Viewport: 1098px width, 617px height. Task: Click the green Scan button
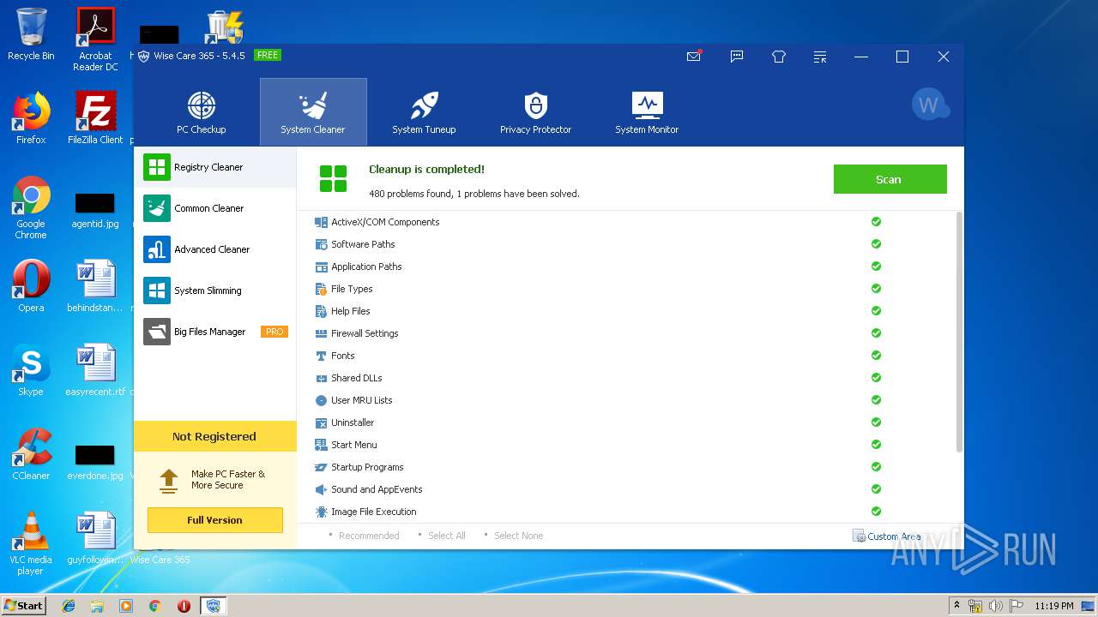(x=890, y=179)
